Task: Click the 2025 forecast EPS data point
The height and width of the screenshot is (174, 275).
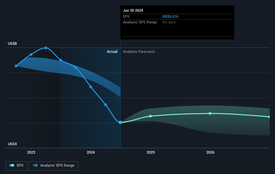Action: pyautogui.click(x=150, y=116)
